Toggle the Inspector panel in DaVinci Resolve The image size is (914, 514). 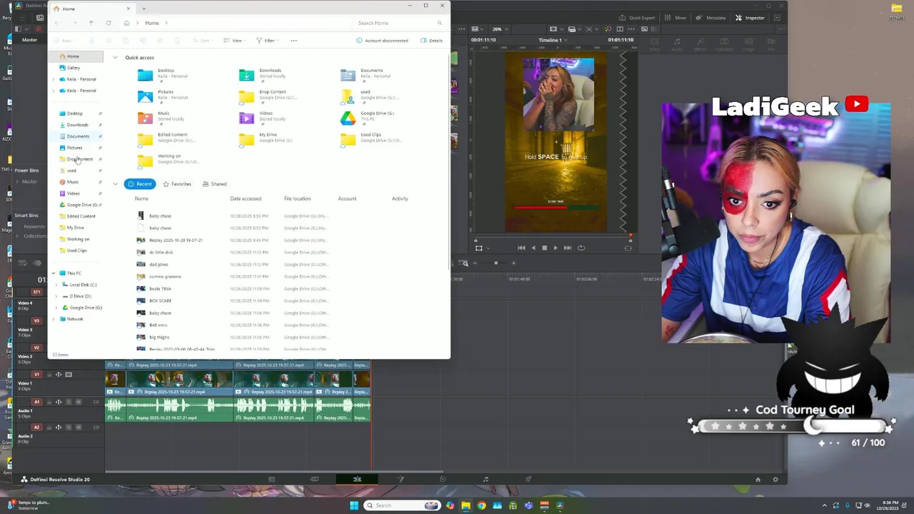click(750, 18)
